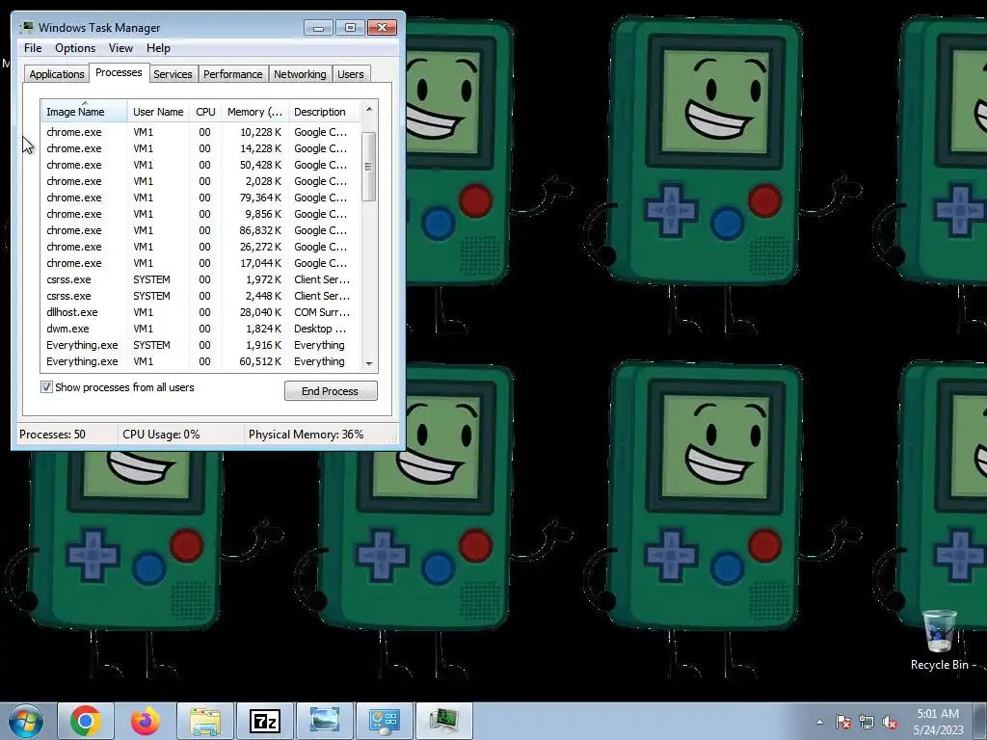The image size is (987, 740).
Task: Select chrome.exe row using 10,228 K
Action: 200,132
